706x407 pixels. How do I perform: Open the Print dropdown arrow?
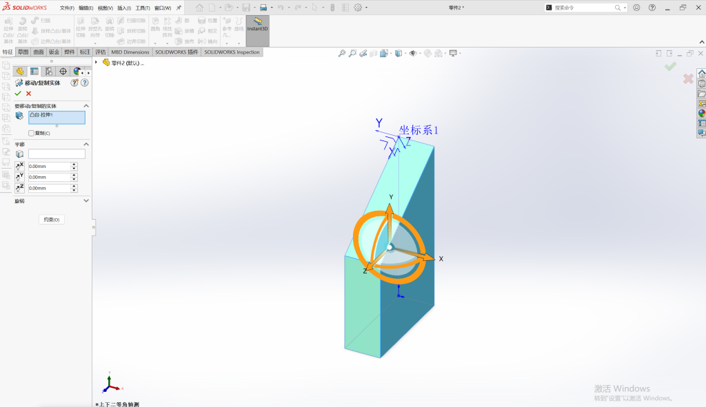pyautogui.click(x=272, y=8)
